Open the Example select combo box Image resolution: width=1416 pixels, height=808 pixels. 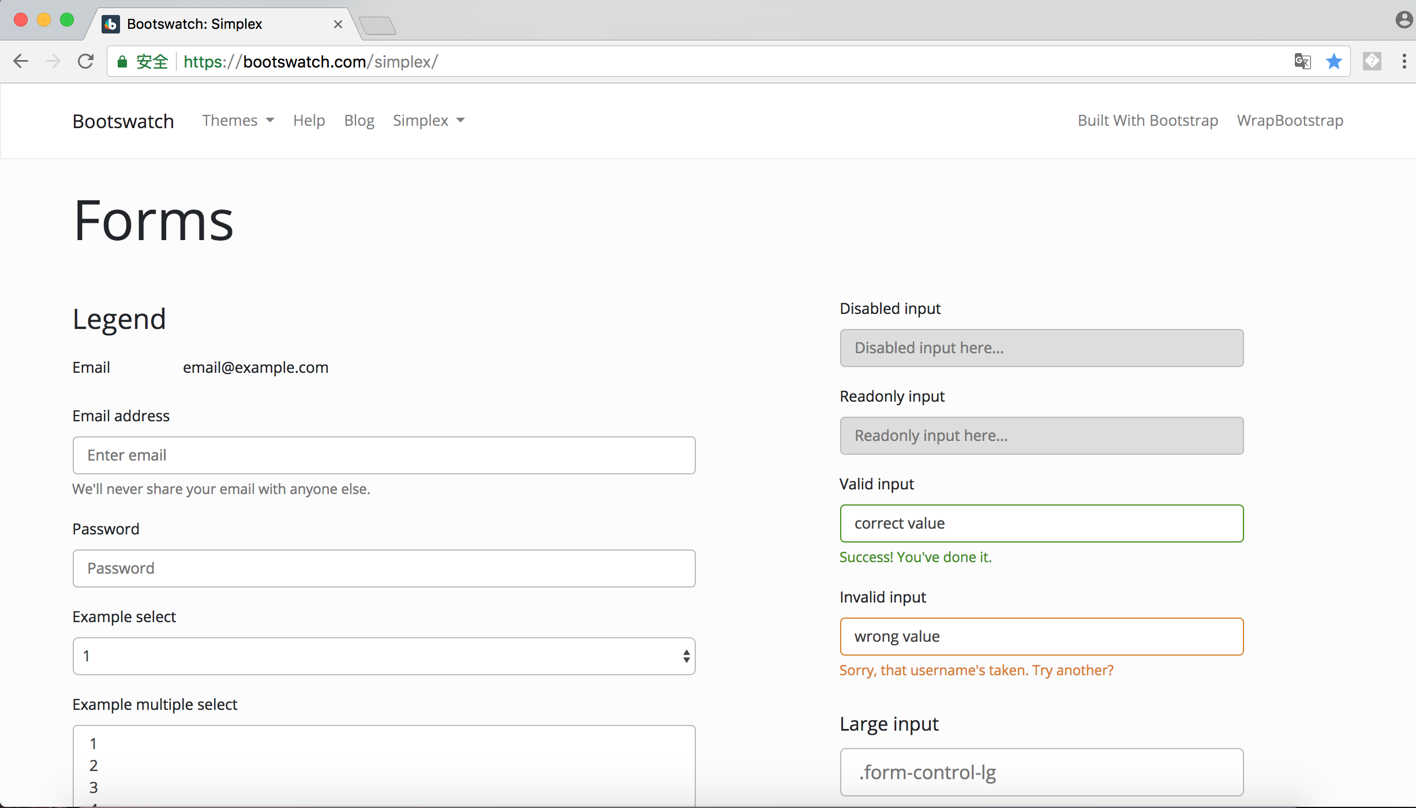pos(384,656)
